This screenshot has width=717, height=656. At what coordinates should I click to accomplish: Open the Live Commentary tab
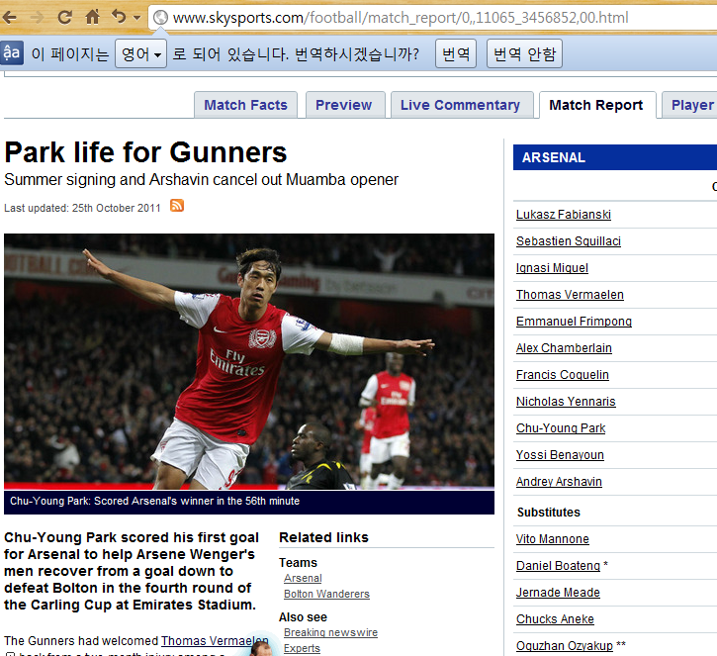click(461, 105)
